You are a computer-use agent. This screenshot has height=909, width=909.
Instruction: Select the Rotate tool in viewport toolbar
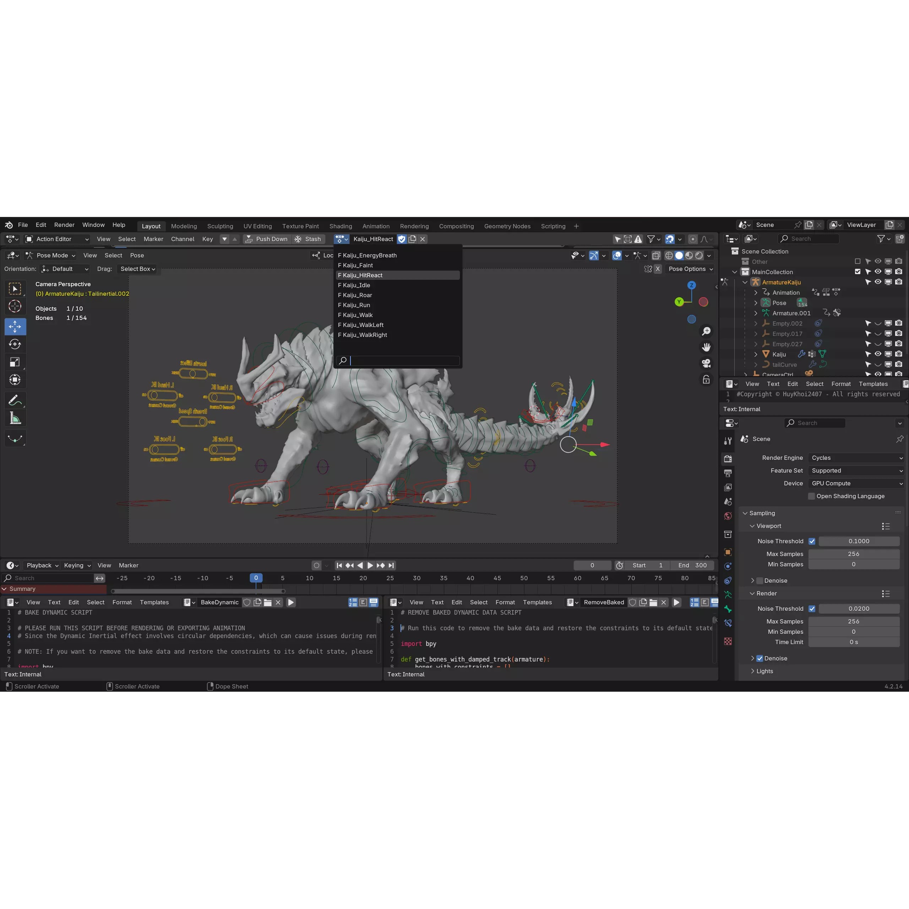(x=15, y=344)
